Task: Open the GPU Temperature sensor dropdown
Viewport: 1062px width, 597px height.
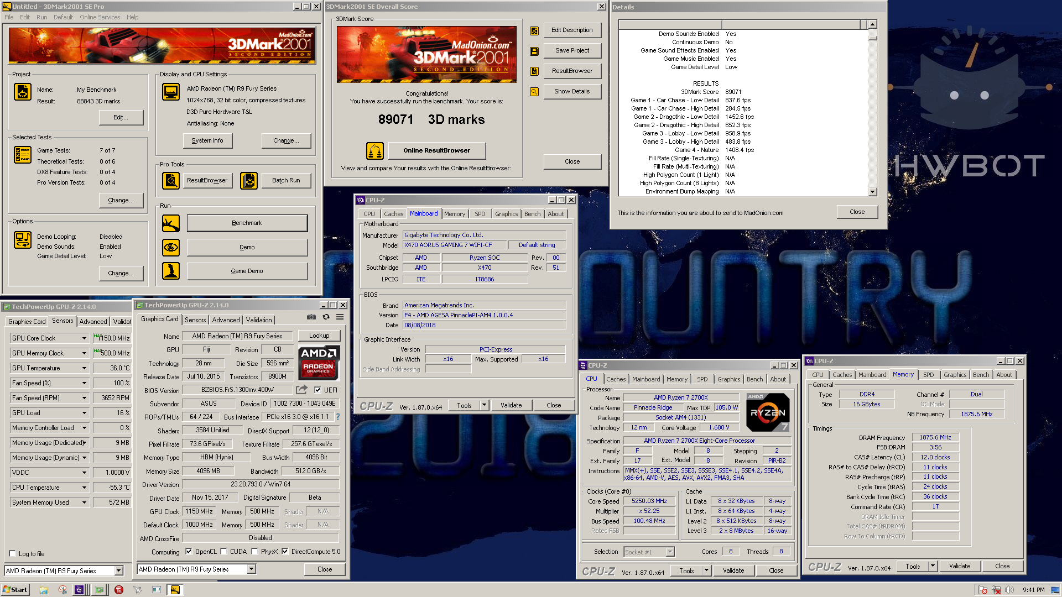Action: pyautogui.click(x=84, y=368)
